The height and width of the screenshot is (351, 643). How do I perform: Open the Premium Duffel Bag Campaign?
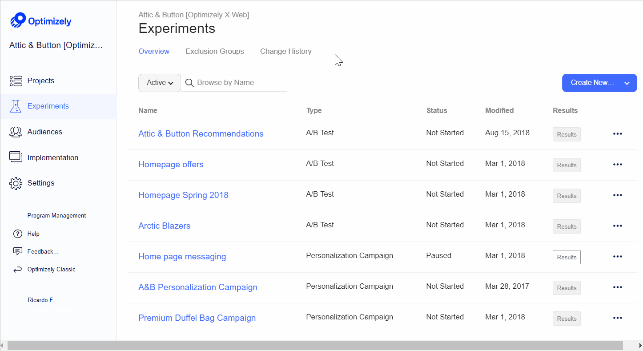click(x=197, y=318)
